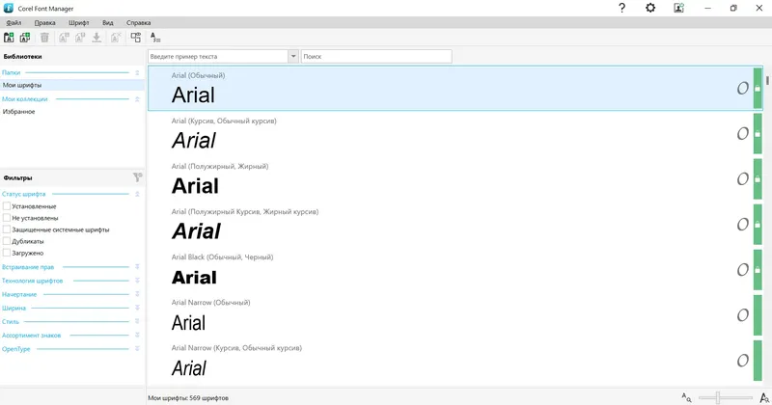
Task: Click the 'A' with lines preview options icon
Action: pyautogui.click(x=155, y=38)
